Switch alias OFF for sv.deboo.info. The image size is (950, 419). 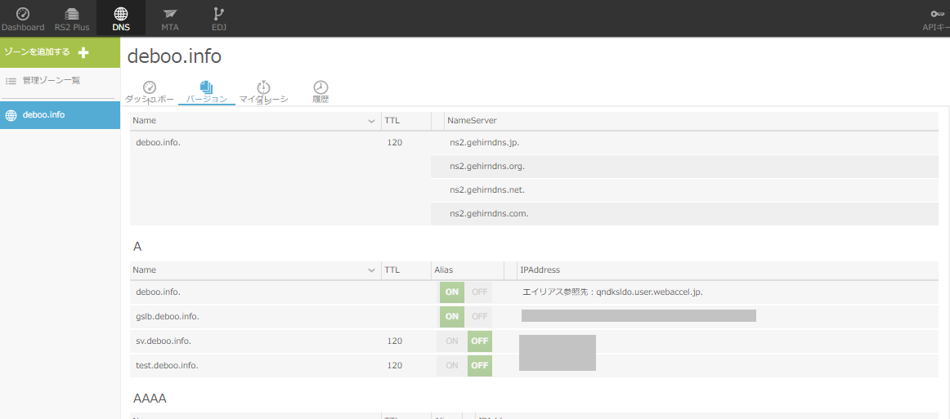click(x=479, y=341)
